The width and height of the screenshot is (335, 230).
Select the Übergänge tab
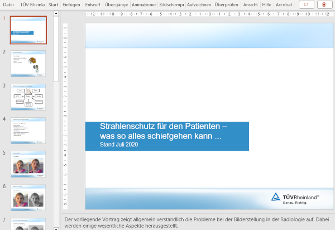pos(116,4)
